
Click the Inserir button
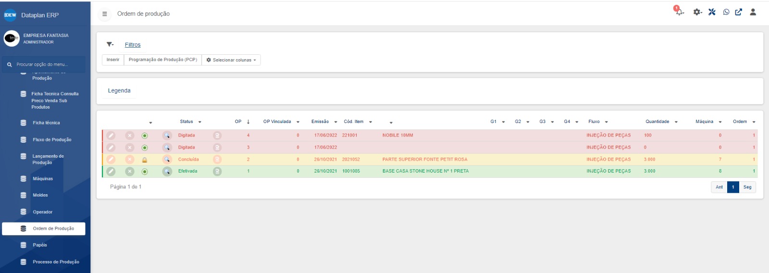click(x=113, y=60)
